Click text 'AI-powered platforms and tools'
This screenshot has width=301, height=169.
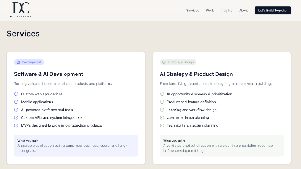(x=47, y=110)
